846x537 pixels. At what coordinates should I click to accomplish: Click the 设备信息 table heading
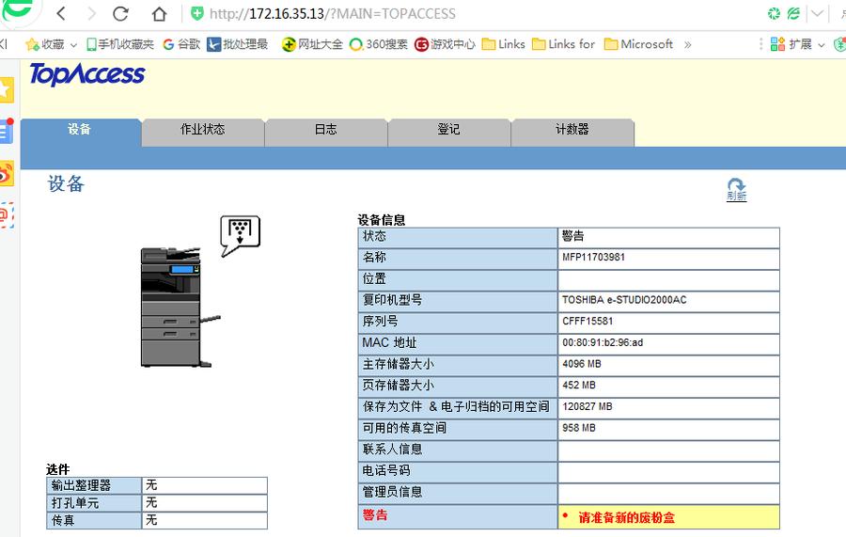point(382,220)
